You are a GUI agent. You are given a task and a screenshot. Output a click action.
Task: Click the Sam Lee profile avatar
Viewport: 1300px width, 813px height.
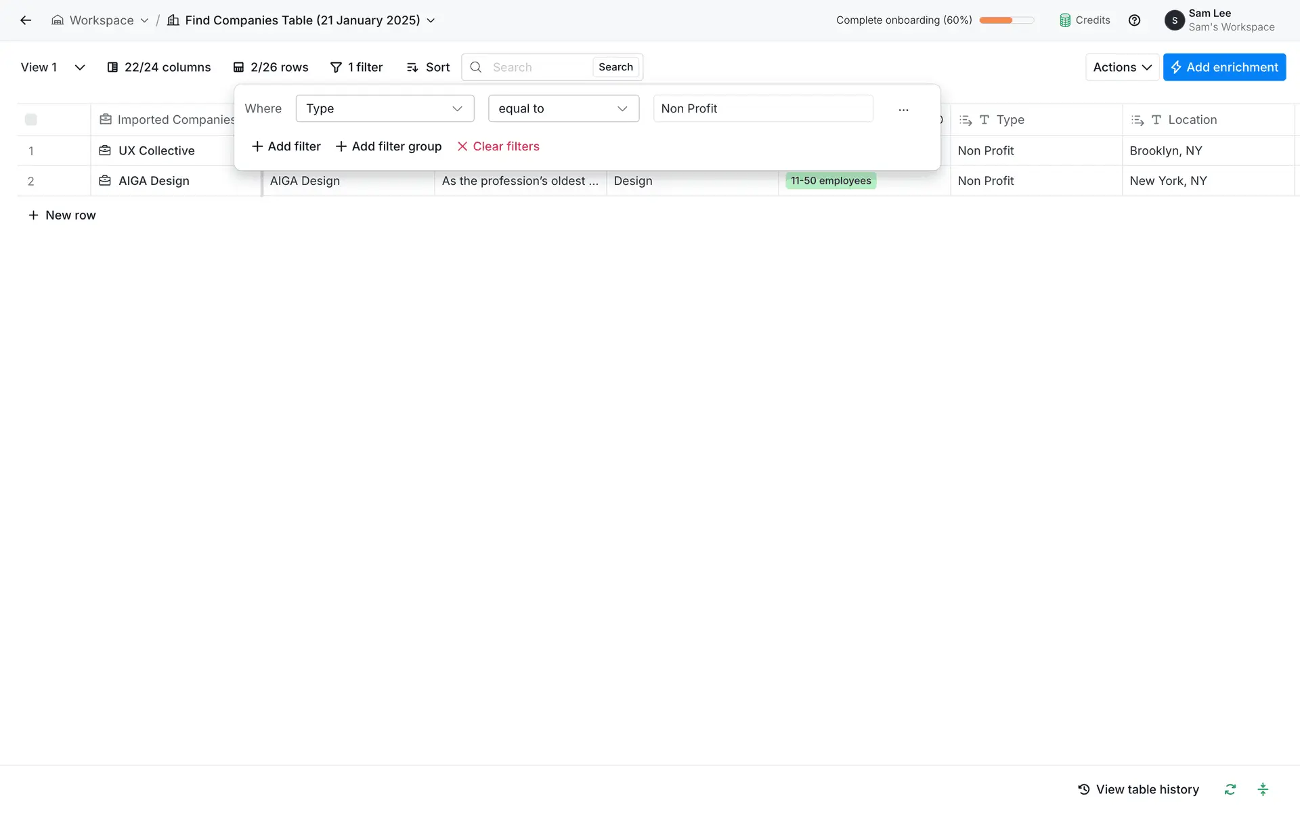point(1175,20)
